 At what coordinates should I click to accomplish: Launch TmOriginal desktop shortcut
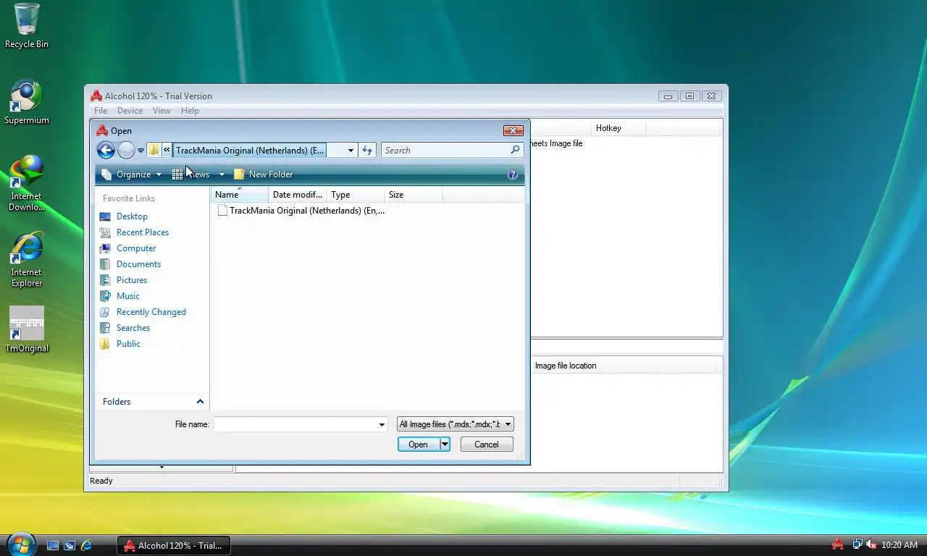26,329
